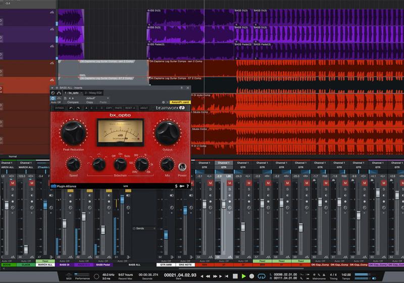
Task: Click the return to zero transport icon
Action: (x=226, y=276)
